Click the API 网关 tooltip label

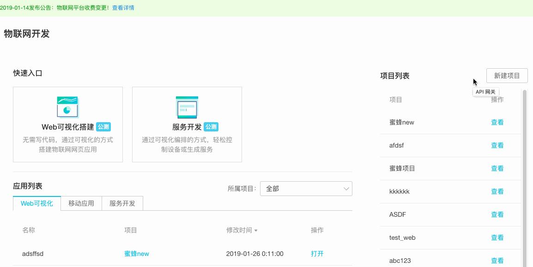[x=486, y=92]
